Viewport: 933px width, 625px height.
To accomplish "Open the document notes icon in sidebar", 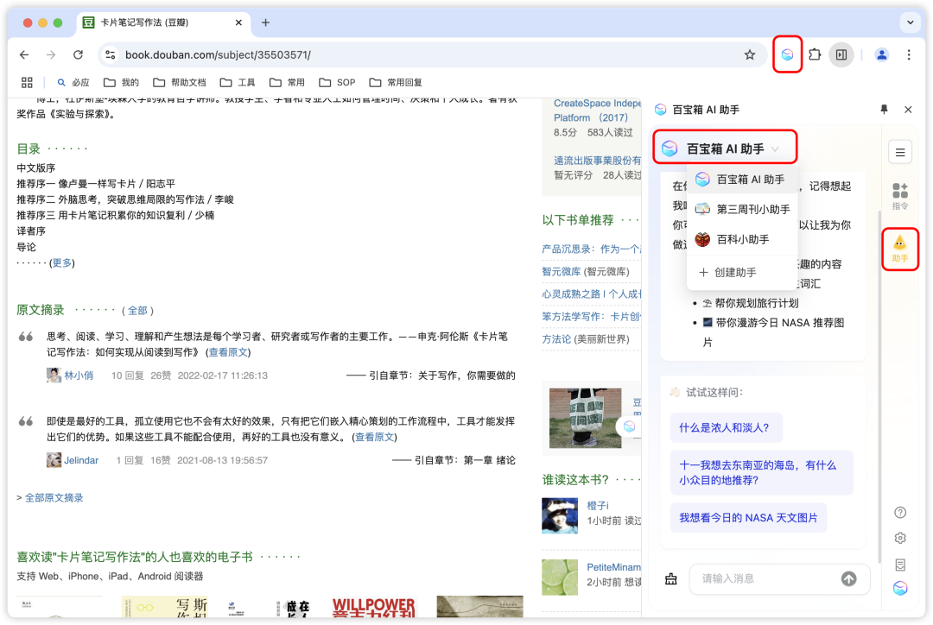I will pos(900,565).
